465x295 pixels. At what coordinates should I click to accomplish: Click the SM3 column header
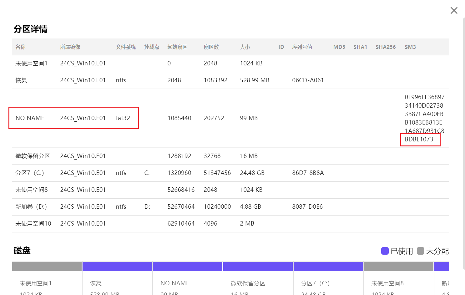(x=410, y=47)
